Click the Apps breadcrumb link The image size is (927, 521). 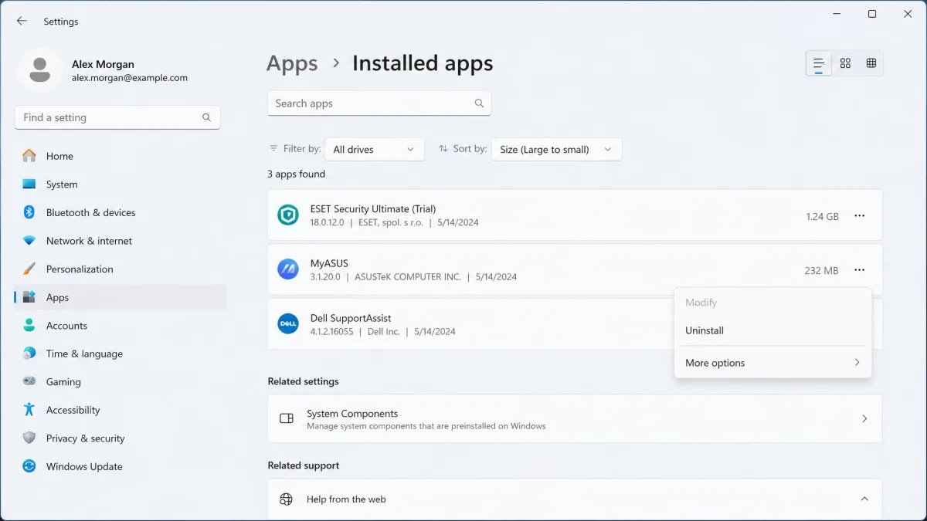pos(292,63)
